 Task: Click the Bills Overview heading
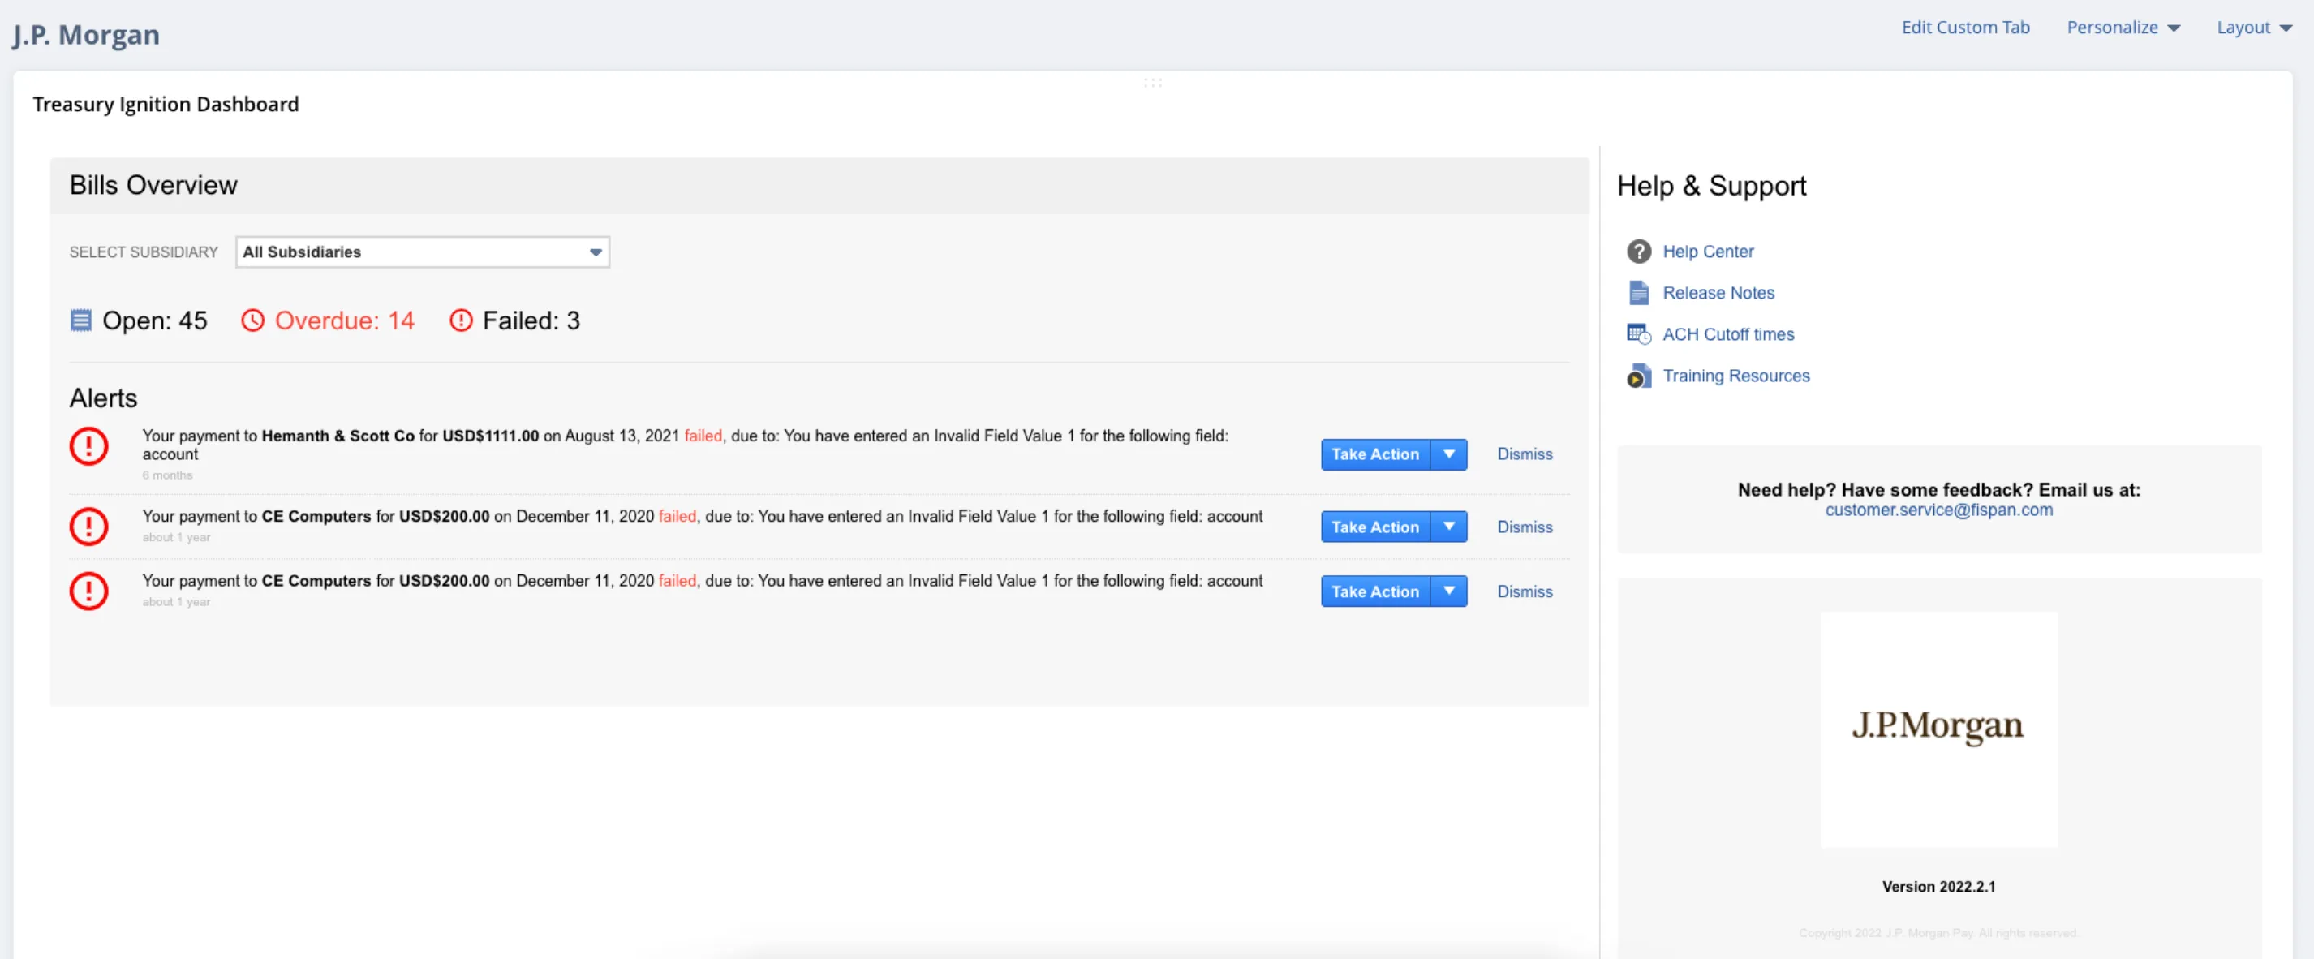pyautogui.click(x=153, y=185)
